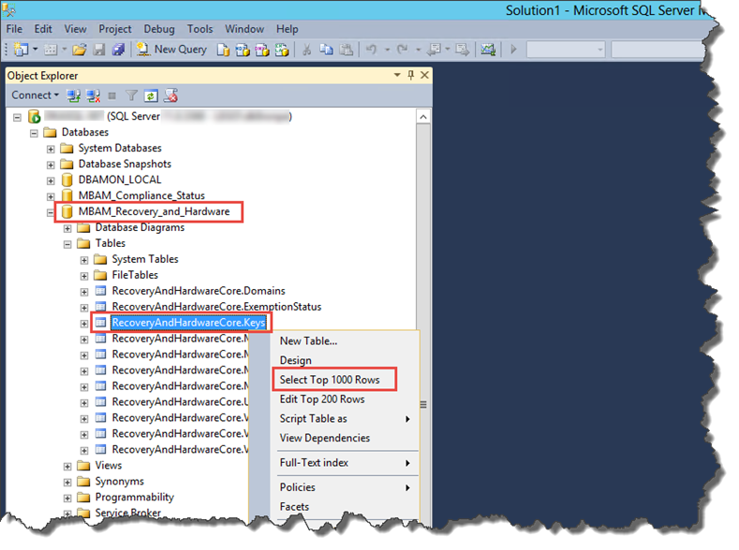The image size is (739, 550).
Task: Open the Full-Text index submenu
Action: tap(345, 463)
